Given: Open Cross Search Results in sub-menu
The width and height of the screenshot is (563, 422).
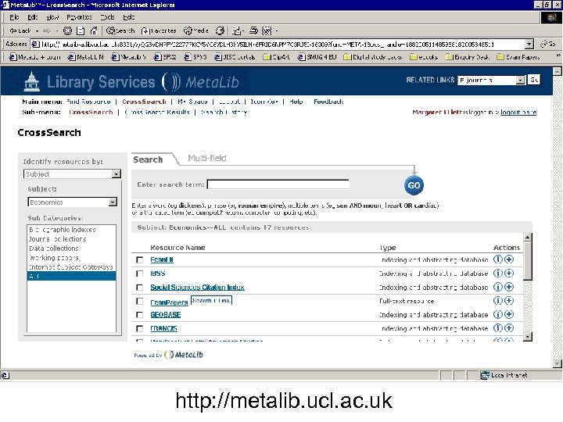Looking at the screenshot, I should [x=157, y=112].
